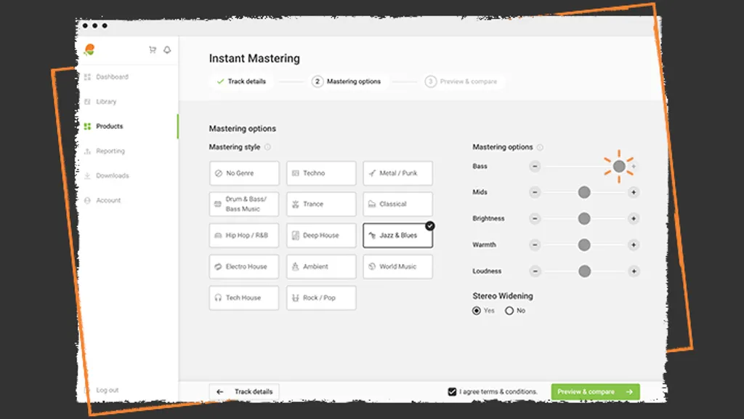The image size is (744, 419).
Task: Choose the Techno mastering style
Action: pyautogui.click(x=321, y=173)
